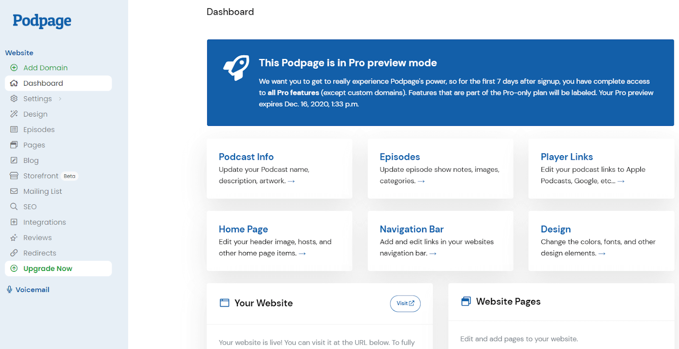Open the Podcast Info card title
Viewport: 679px width, 349px height.
pyautogui.click(x=246, y=157)
